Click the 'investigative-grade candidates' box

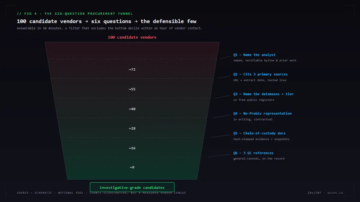(x=132, y=187)
